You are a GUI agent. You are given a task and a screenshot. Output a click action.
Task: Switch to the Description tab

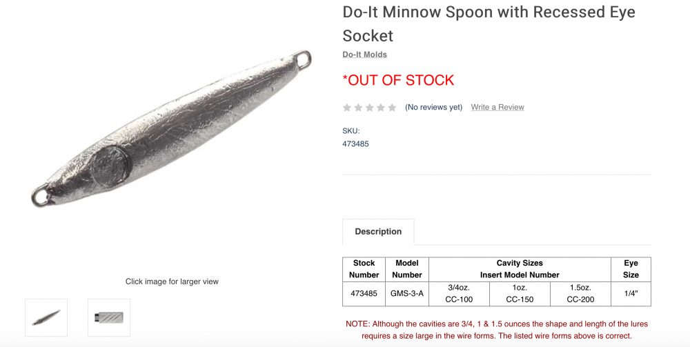(x=378, y=232)
